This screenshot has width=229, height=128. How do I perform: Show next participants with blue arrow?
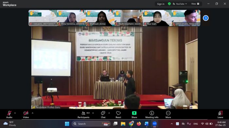(x=206, y=18)
